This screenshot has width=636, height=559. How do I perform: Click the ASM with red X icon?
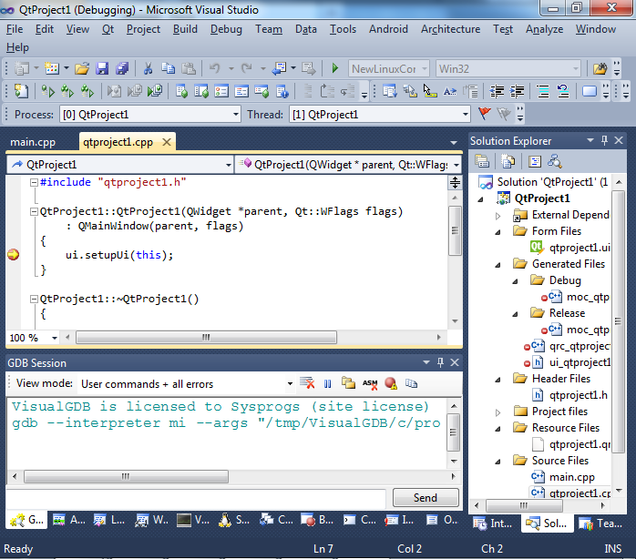coord(370,383)
